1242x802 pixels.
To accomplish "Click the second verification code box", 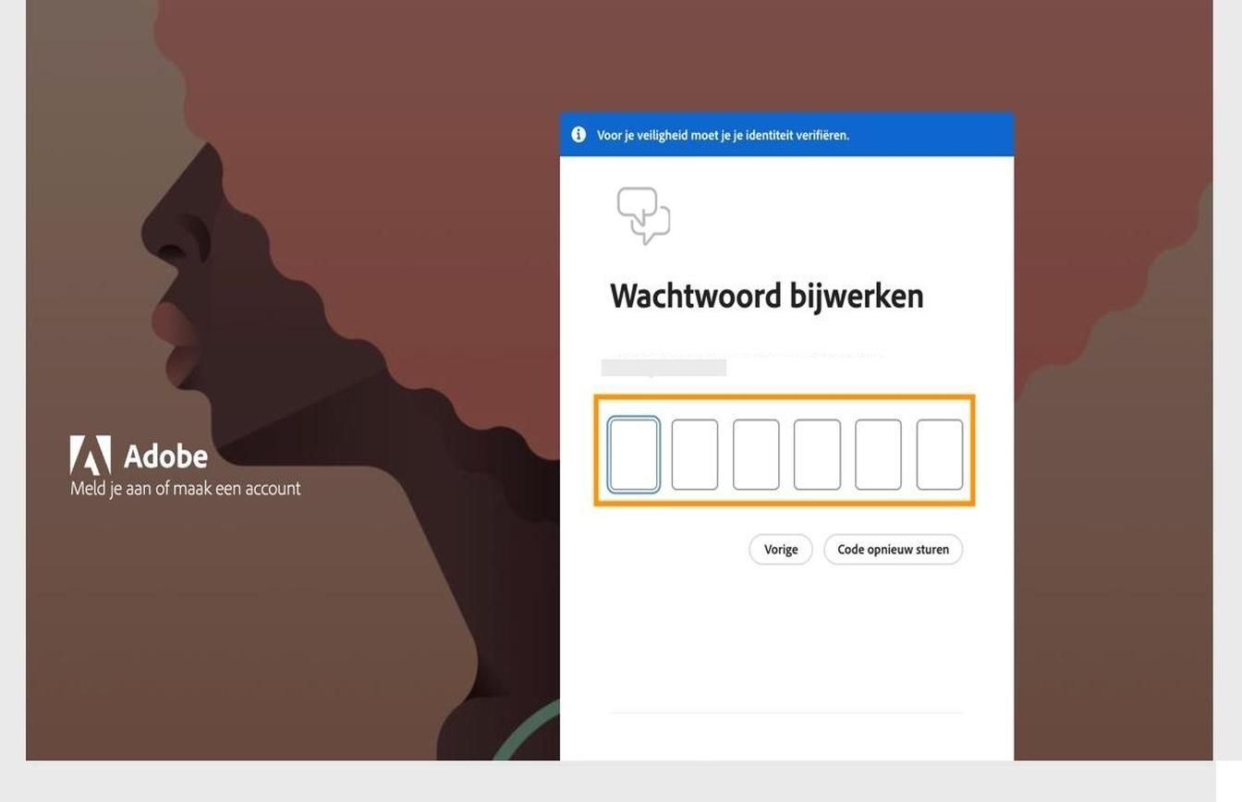I will 695,453.
